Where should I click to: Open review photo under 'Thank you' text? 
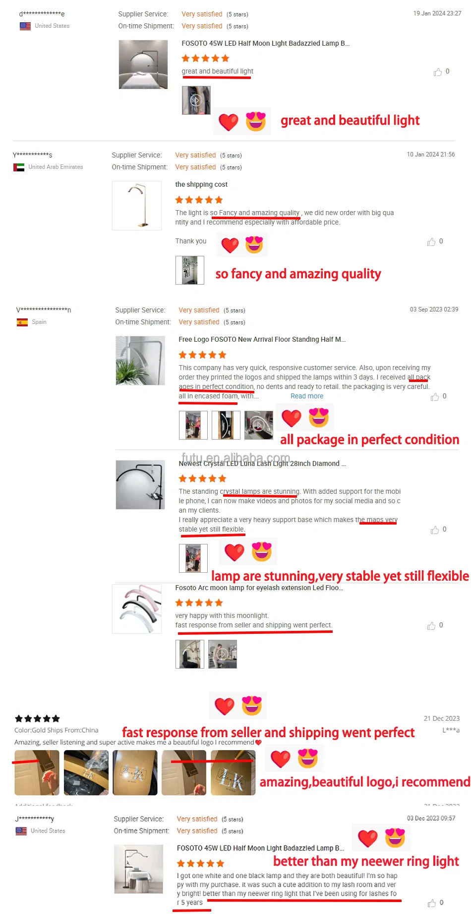pos(189,270)
